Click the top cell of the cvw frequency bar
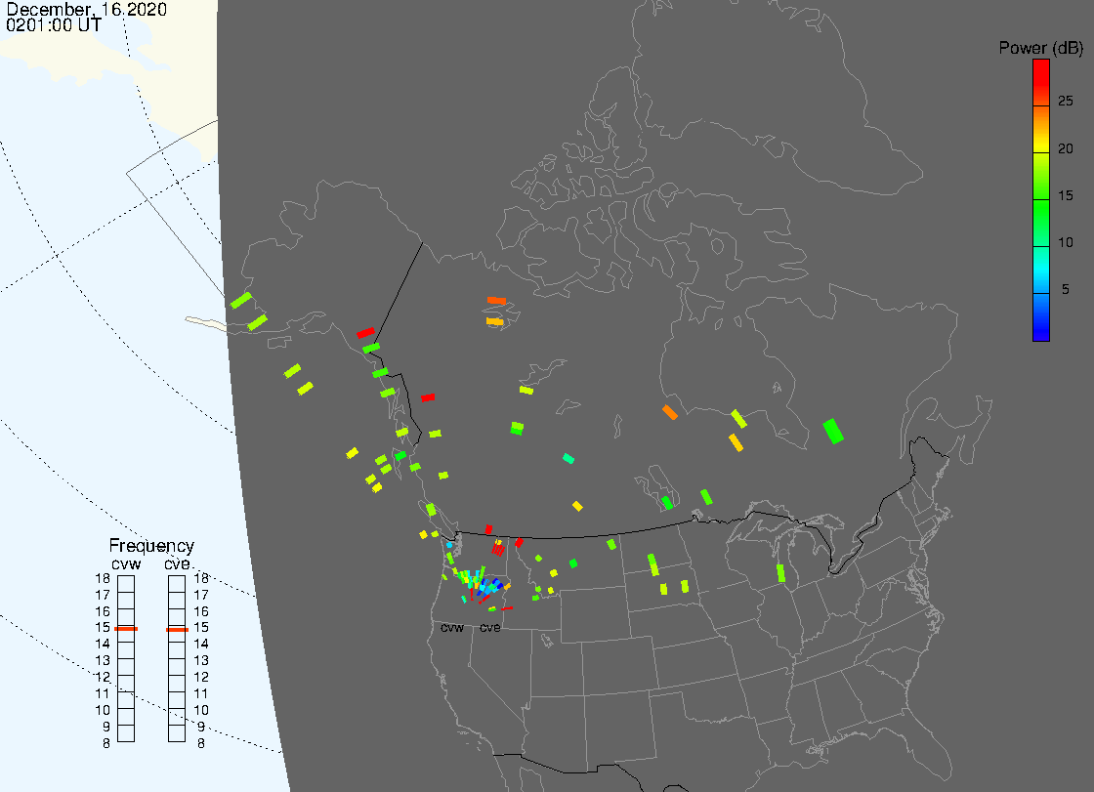Viewport: 1094px width, 792px height. click(126, 584)
